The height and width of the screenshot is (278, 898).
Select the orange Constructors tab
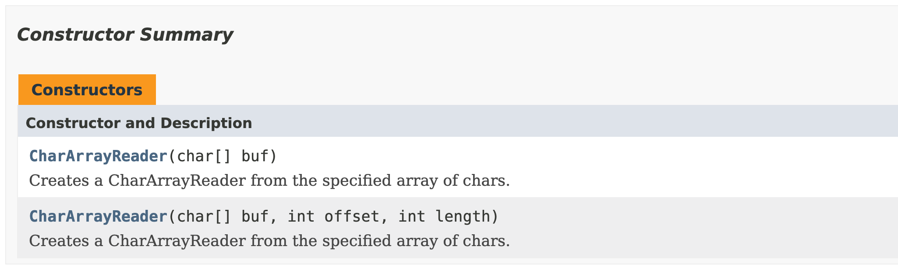[x=87, y=90]
